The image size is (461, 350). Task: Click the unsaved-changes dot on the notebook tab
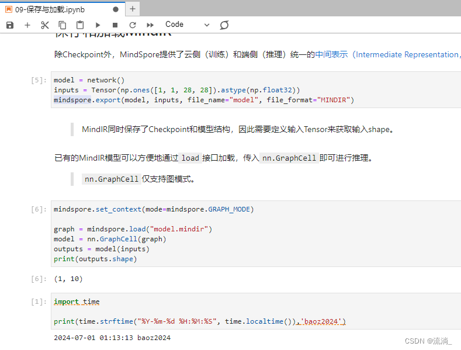point(116,9)
